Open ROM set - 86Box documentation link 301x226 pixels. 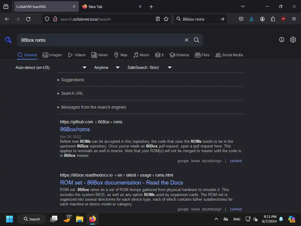(121, 182)
